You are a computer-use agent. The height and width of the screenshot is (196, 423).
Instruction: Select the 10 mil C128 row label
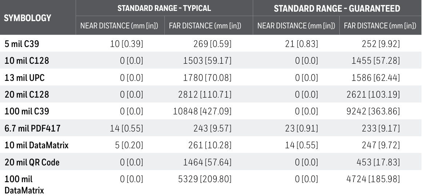click(27, 60)
